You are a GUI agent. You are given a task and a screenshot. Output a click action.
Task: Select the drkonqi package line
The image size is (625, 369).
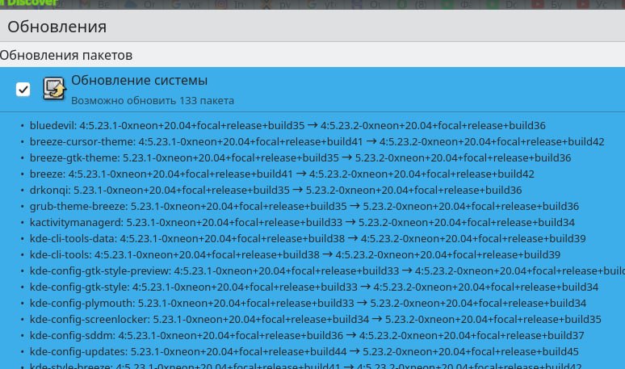pos(275,190)
